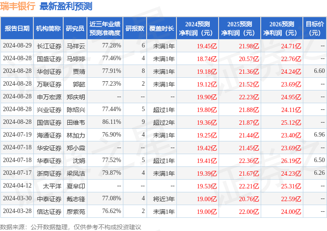Click researcher name 郑小霞
Screen dimensions: 327x231
pos(76,148)
